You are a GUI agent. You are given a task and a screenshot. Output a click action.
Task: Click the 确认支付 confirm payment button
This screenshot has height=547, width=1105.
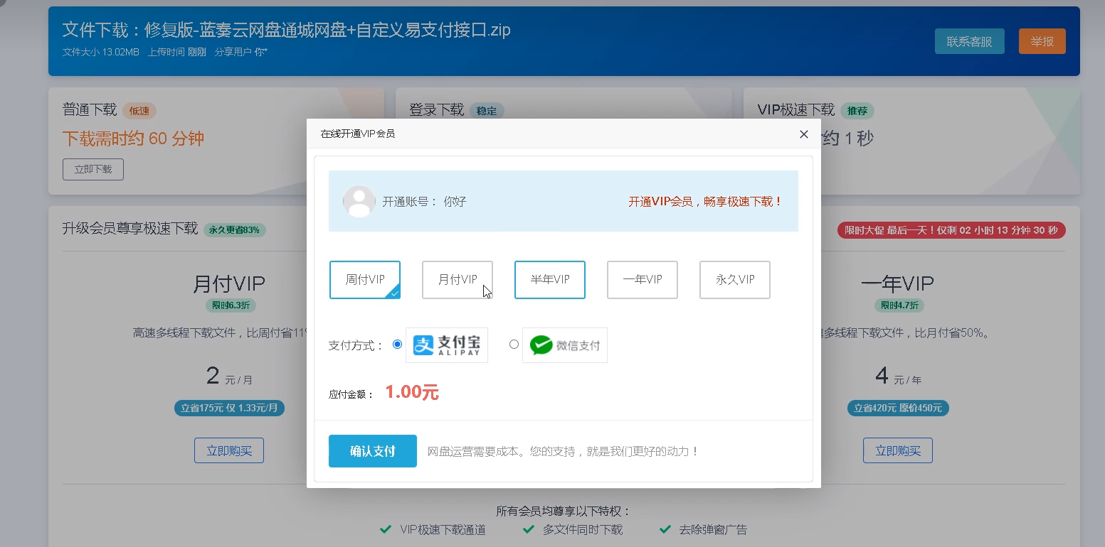pos(373,451)
